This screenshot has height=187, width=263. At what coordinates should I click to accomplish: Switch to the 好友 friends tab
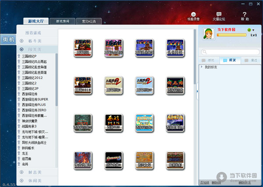pyautogui.click(x=230, y=60)
